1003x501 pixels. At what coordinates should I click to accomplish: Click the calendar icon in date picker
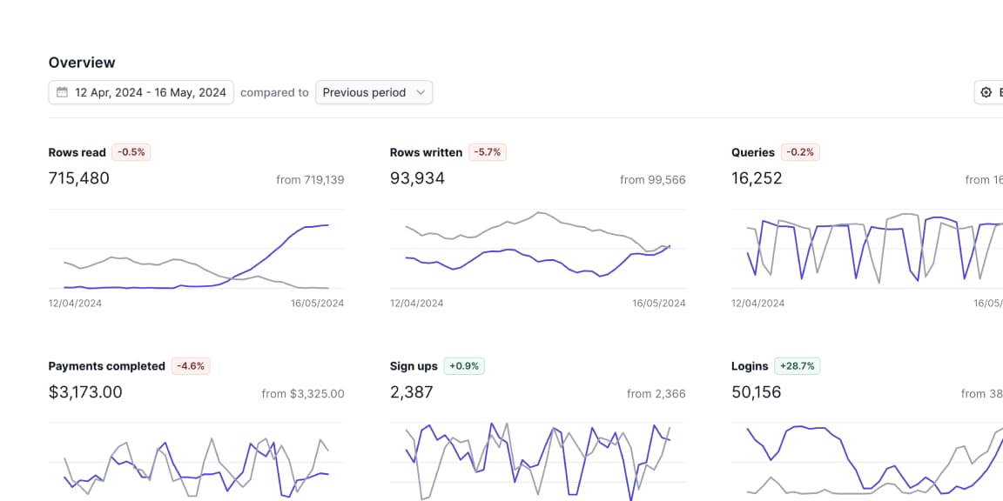point(63,92)
